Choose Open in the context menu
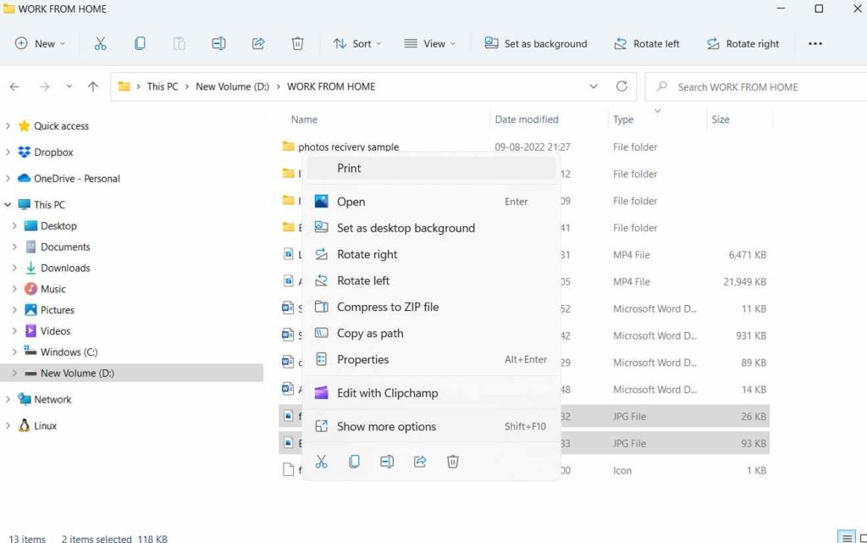This screenshot has height=543, width=867. point(430,202)
